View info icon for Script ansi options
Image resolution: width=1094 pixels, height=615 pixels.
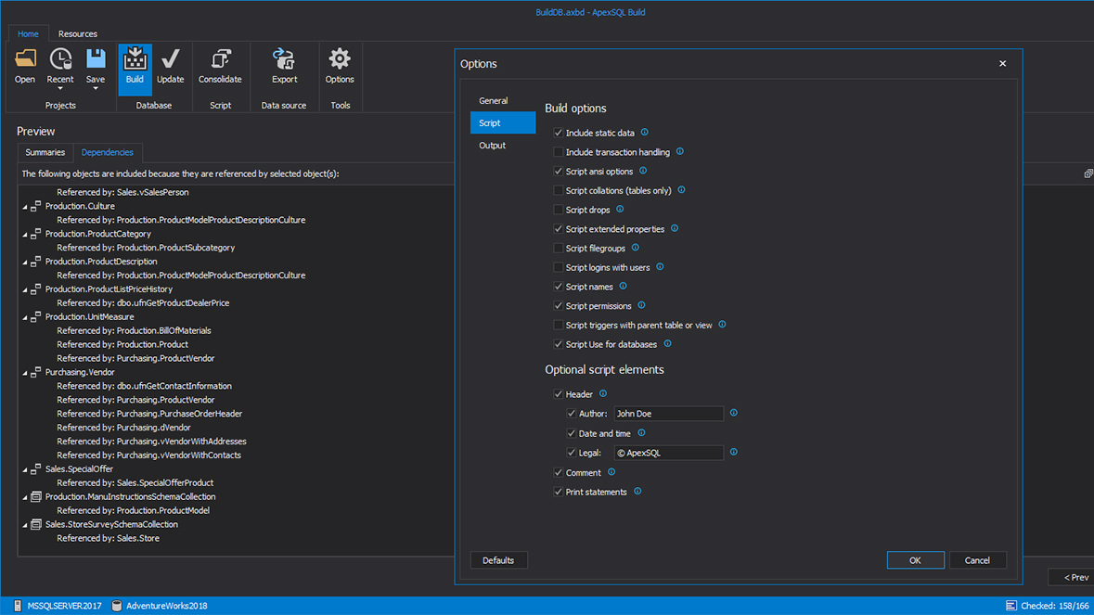point(643,171)
